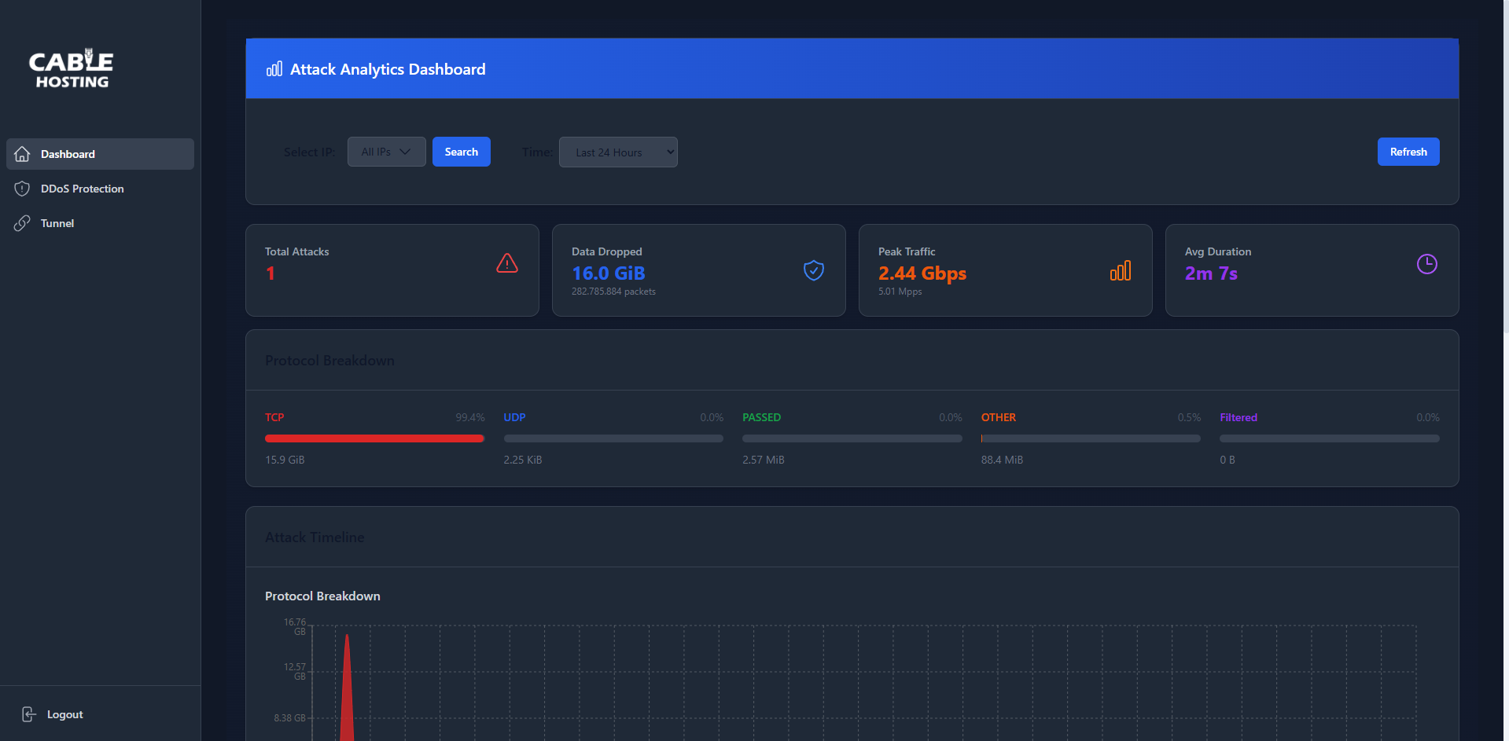Click the red spike in attack timeline chart
The image size is (1509, 741).
(347, 691)
